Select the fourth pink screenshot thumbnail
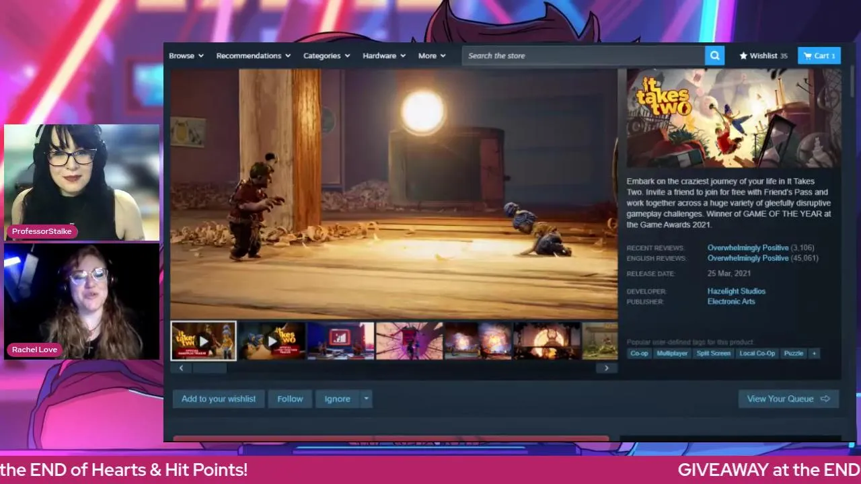This screenshot has width=861, height=484. (410, 341)
